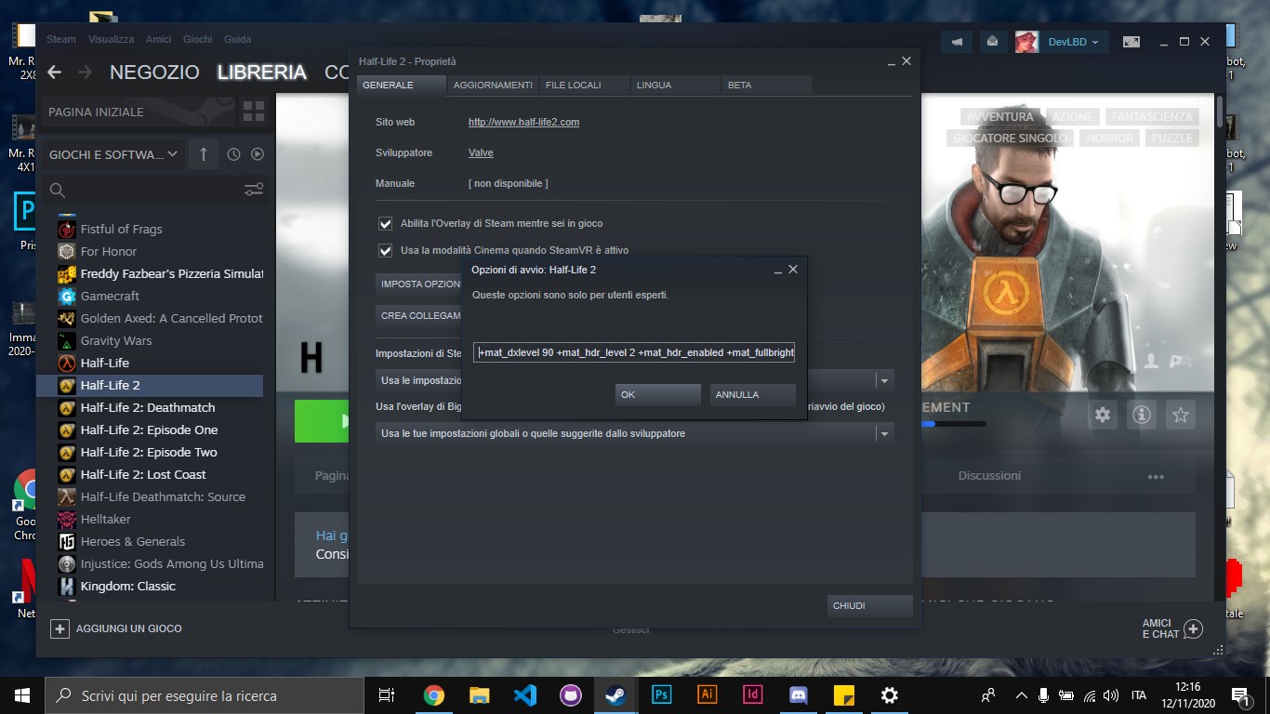Toggle Steam Overlay in-game checkbox
Screen dimensions: 1270x714
(385, 224)
